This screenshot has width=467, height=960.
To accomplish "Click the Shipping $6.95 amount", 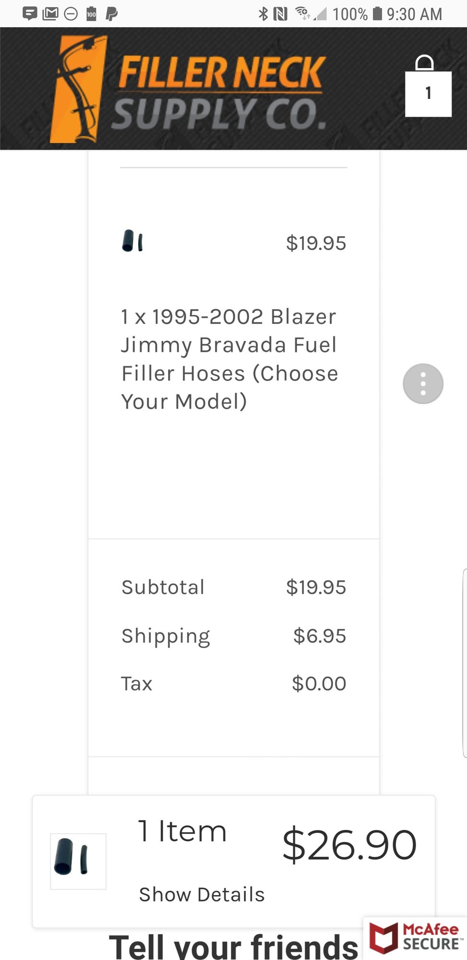I will (x=319, y=636).
